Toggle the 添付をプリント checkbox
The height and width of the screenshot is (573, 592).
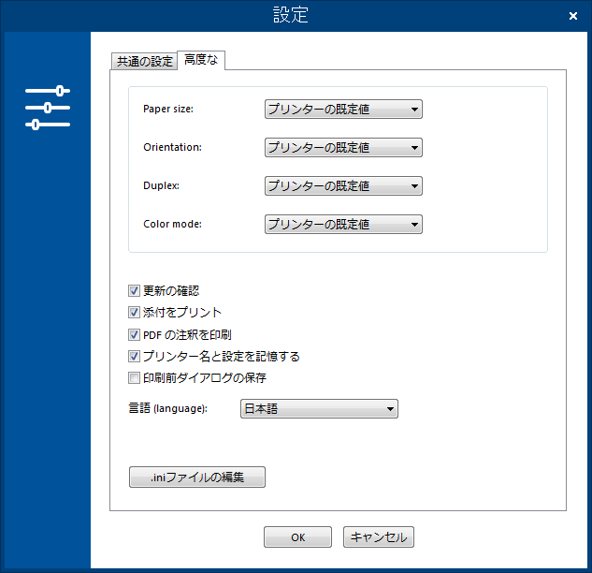pos(134,312)
